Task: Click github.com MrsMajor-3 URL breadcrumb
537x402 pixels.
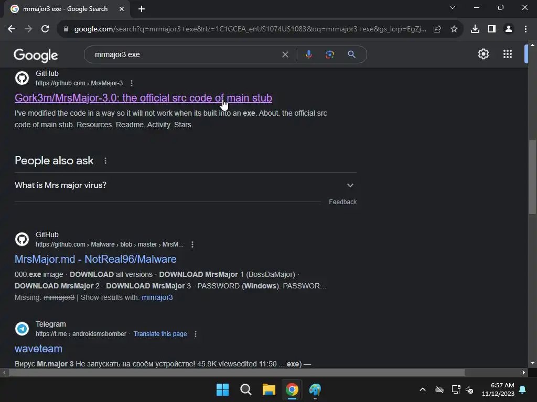Action: pos(79,83)
